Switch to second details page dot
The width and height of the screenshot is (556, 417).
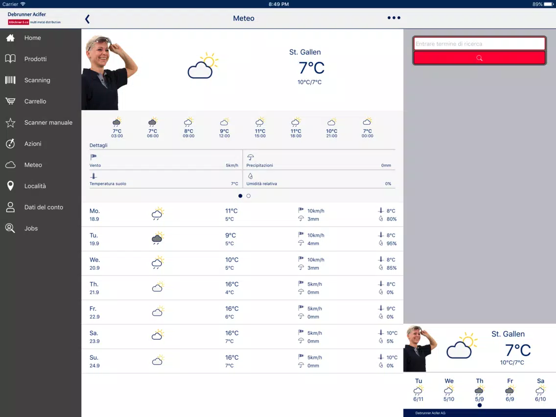(249, 196)
